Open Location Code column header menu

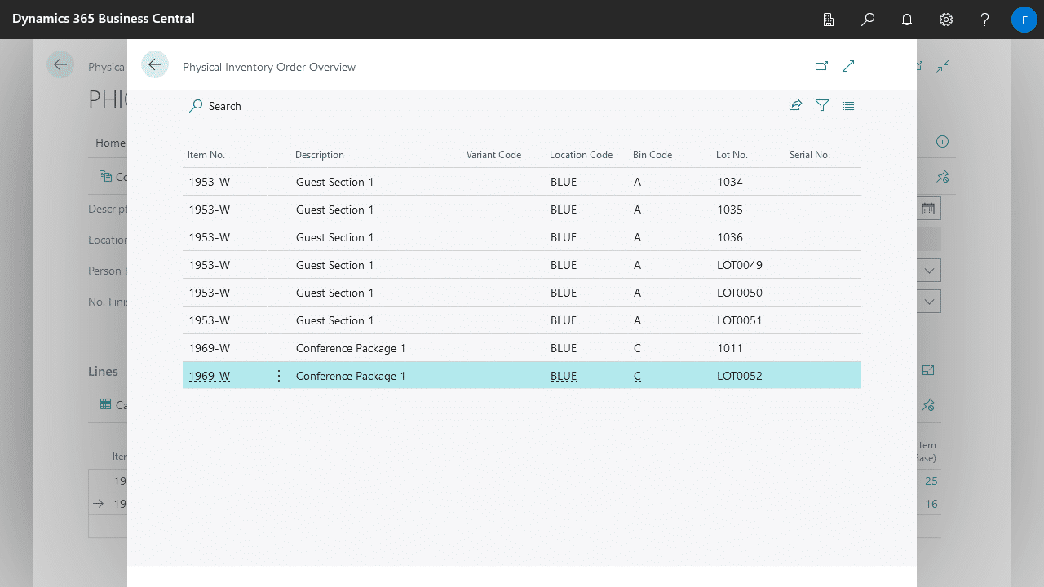pyautogui.click(x=581, y=155)
